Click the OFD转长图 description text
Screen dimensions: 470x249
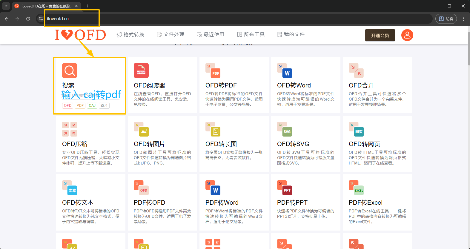pos(234,155)
